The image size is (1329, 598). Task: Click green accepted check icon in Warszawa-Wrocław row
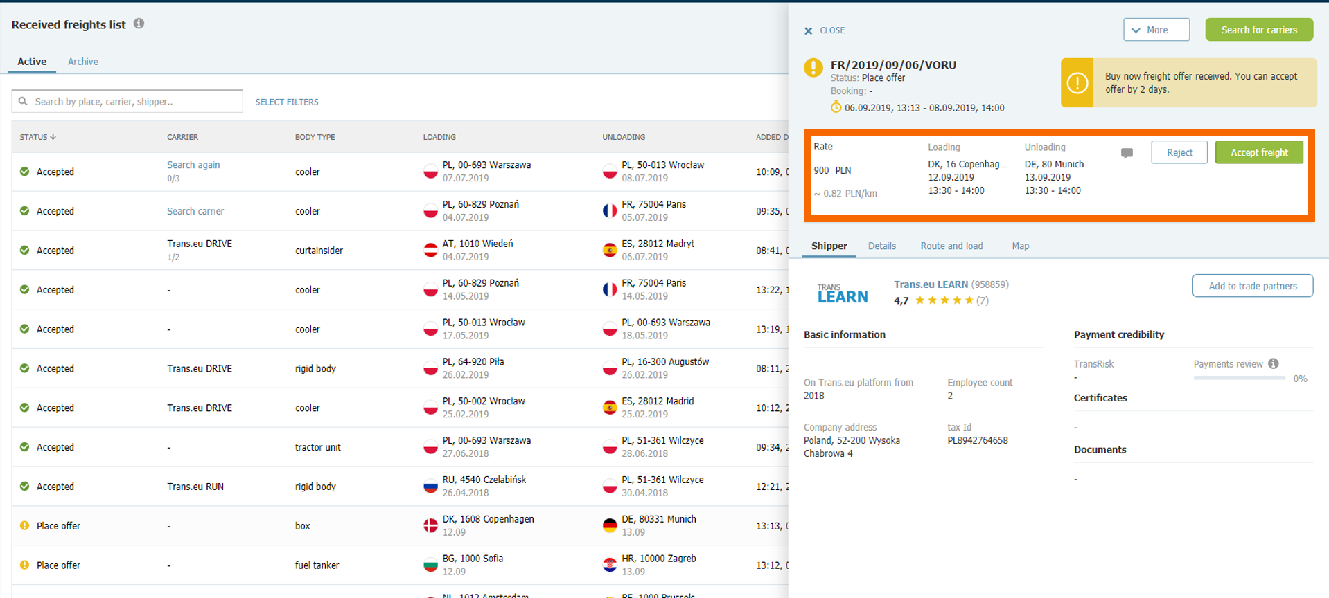pyautogui.click(x=25, y=172)
